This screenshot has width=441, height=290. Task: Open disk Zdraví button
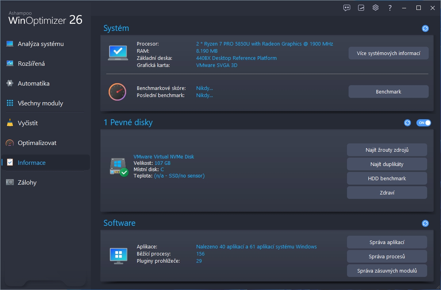[x=387, y=193]
